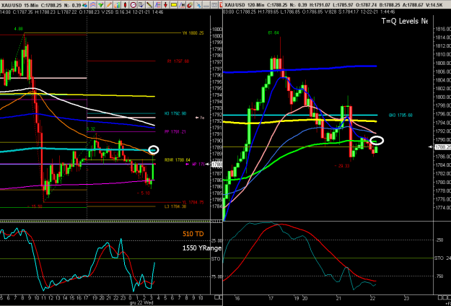Select the ROVR 1788.64 label

coord(178,159)
